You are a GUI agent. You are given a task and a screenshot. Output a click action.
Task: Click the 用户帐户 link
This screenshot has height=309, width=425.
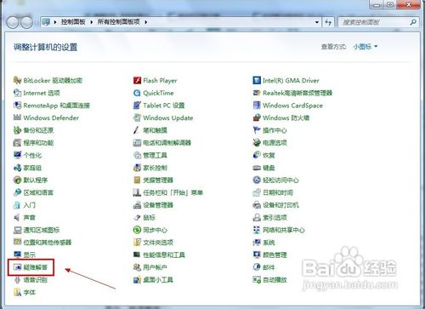(155, 267)
